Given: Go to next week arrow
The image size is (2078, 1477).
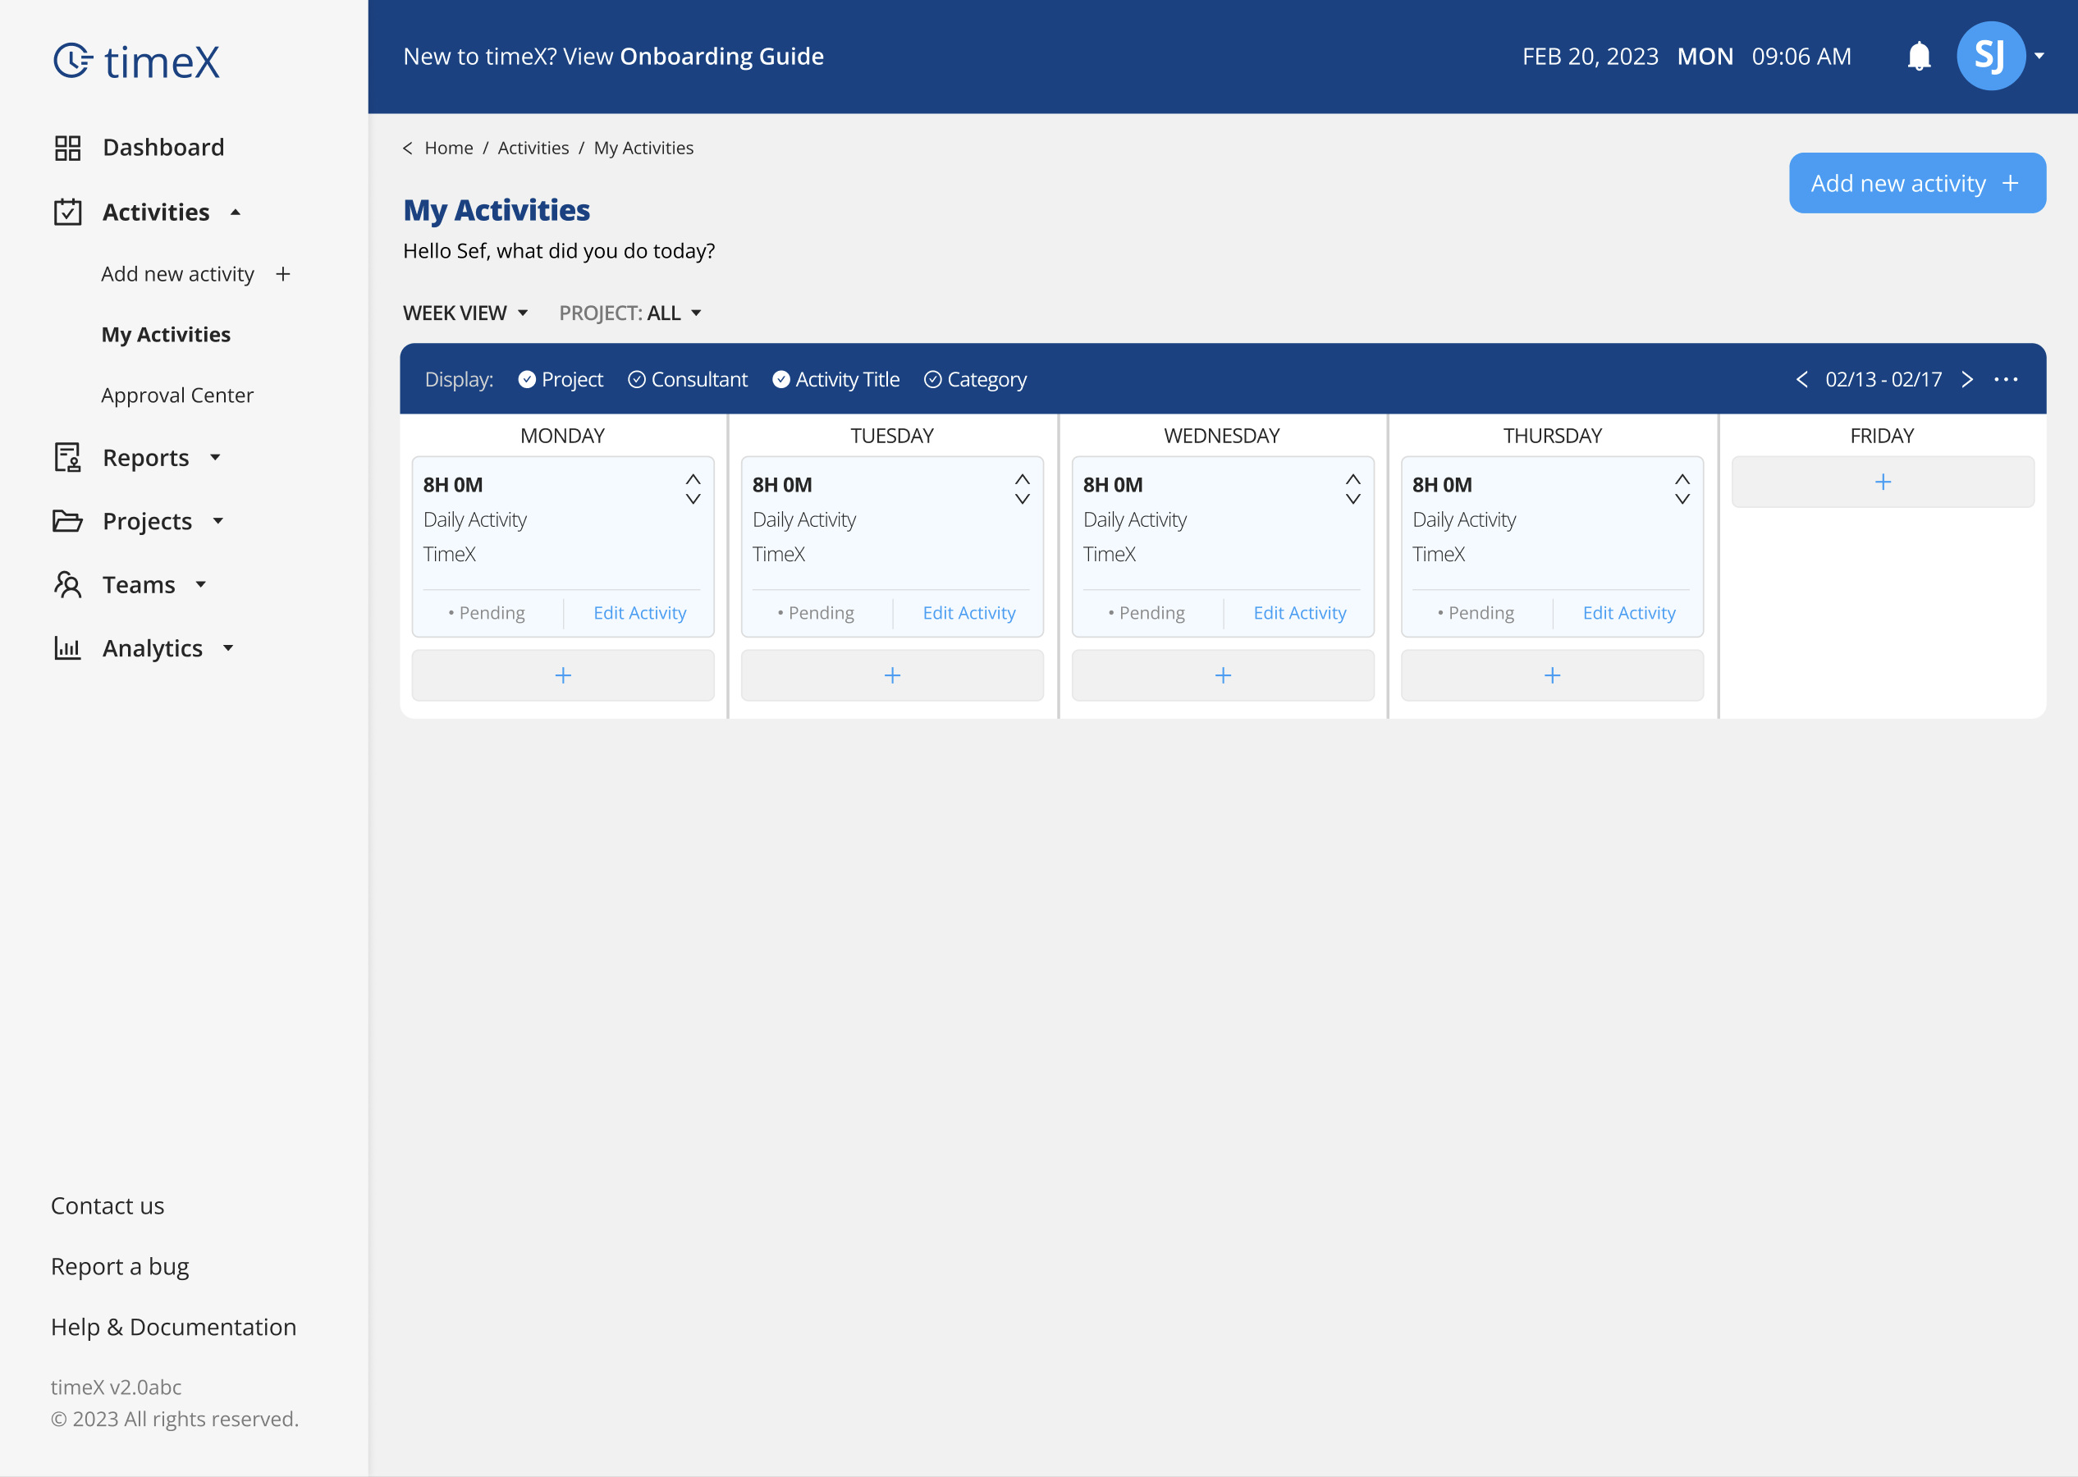Looking at the screenshot, I should [x=1967, y=379].
